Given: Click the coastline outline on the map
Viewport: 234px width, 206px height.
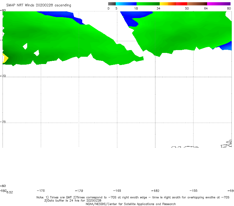Looking at the screenshot, I should tap(226, 144).
